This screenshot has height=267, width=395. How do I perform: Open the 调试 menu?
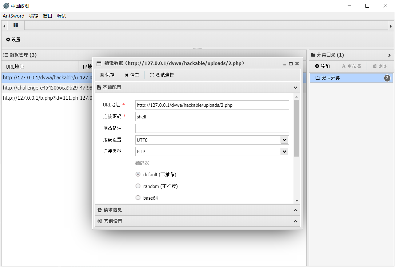[x=62, y=16]
